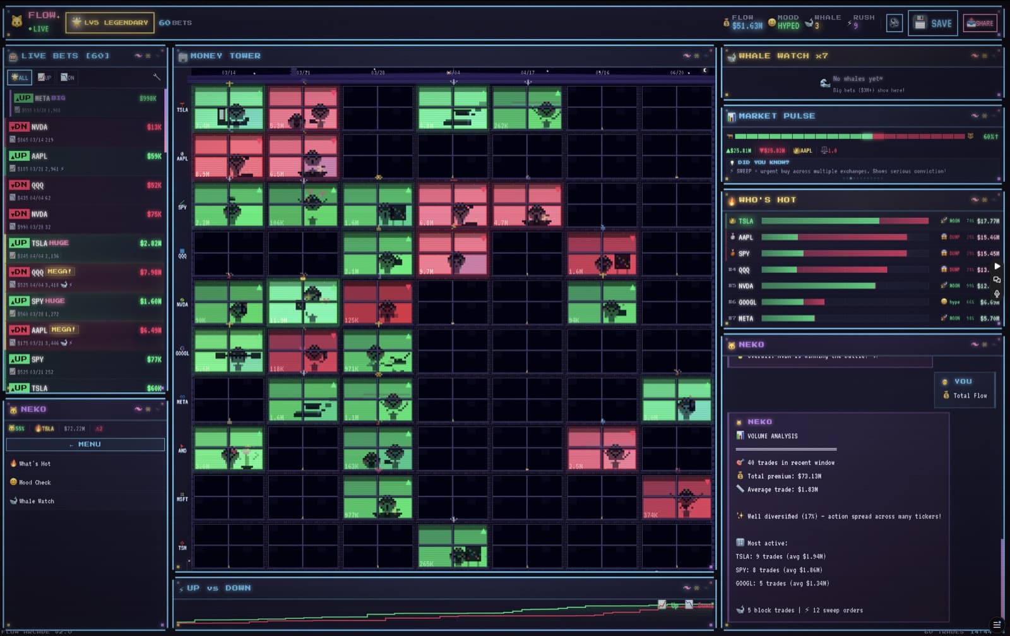
Task: Toggle the DN filter in Live Bets
Action: tap(67, 78)
